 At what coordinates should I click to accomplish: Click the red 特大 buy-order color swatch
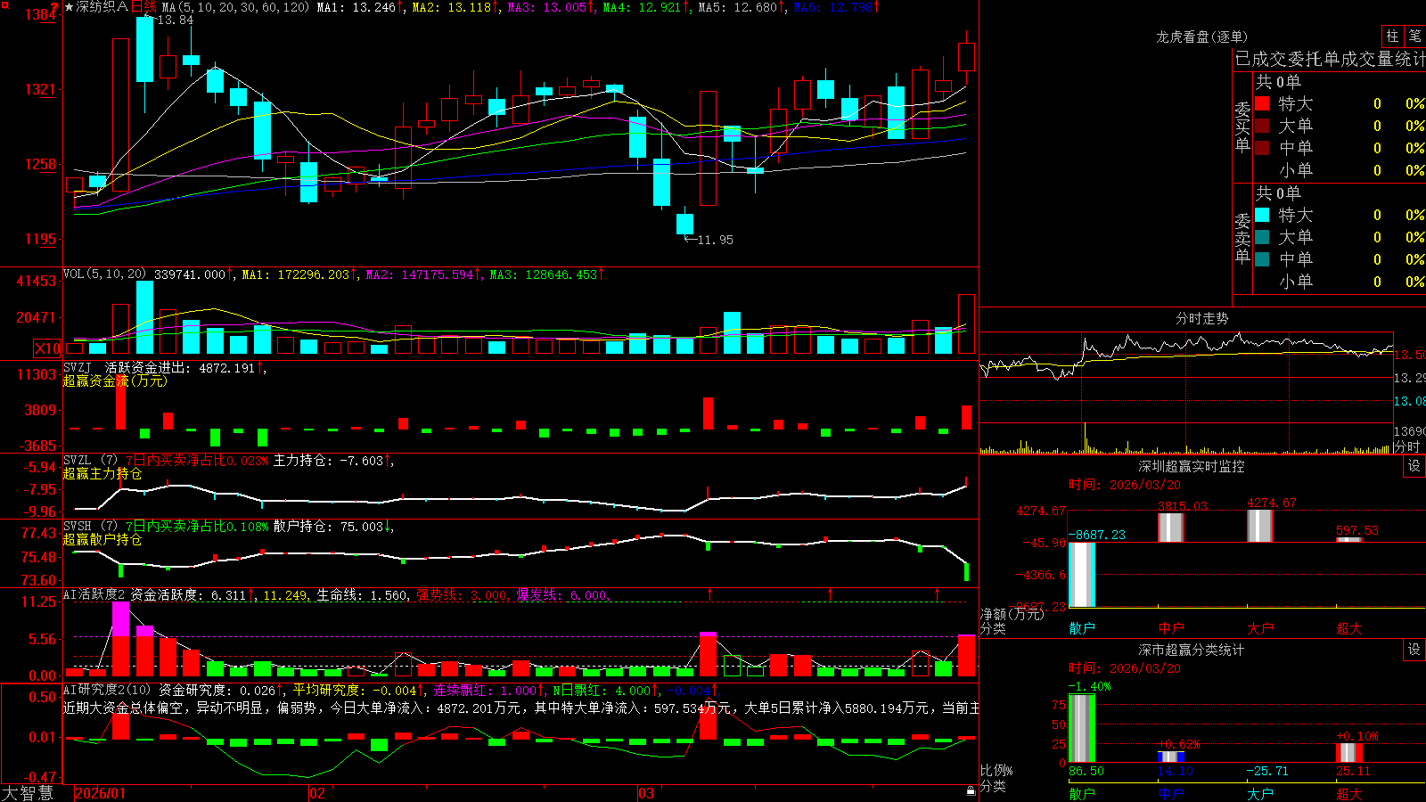click(1262, 103)
